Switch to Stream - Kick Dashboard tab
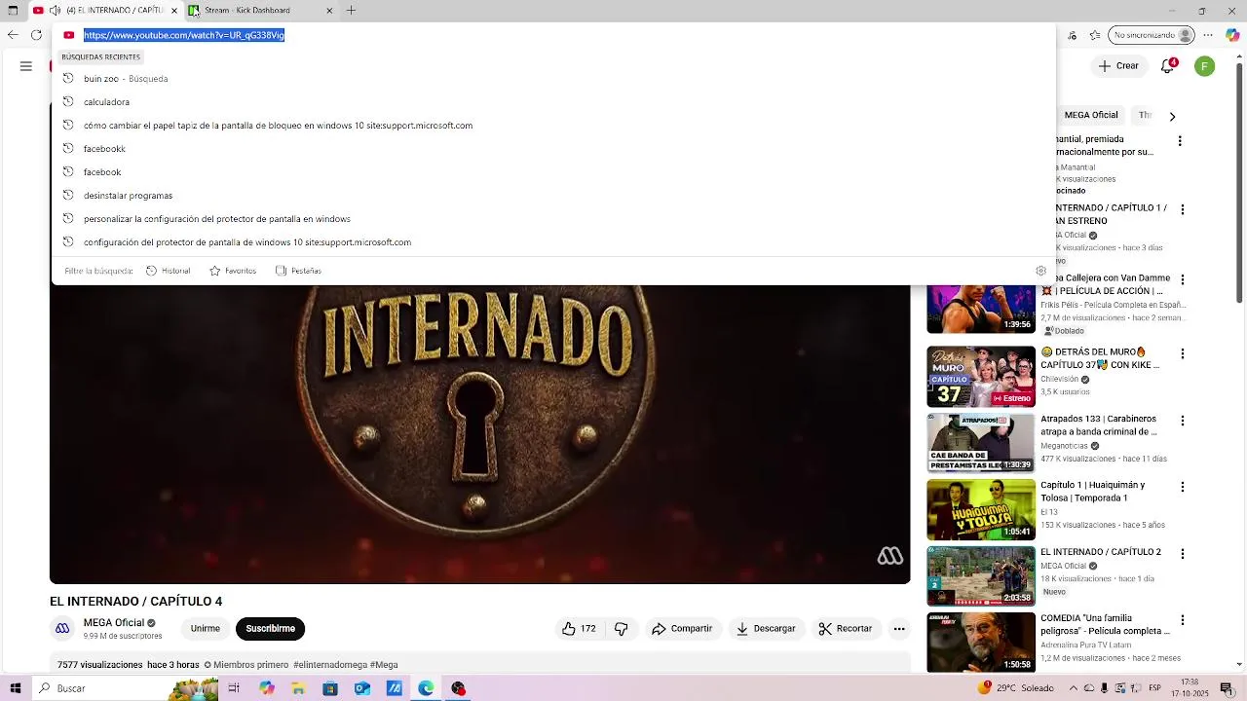The width and height of the screenshot is (1247, 701). pos(261,11)
